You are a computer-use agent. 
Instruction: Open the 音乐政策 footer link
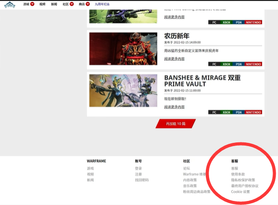click(190, 186)
